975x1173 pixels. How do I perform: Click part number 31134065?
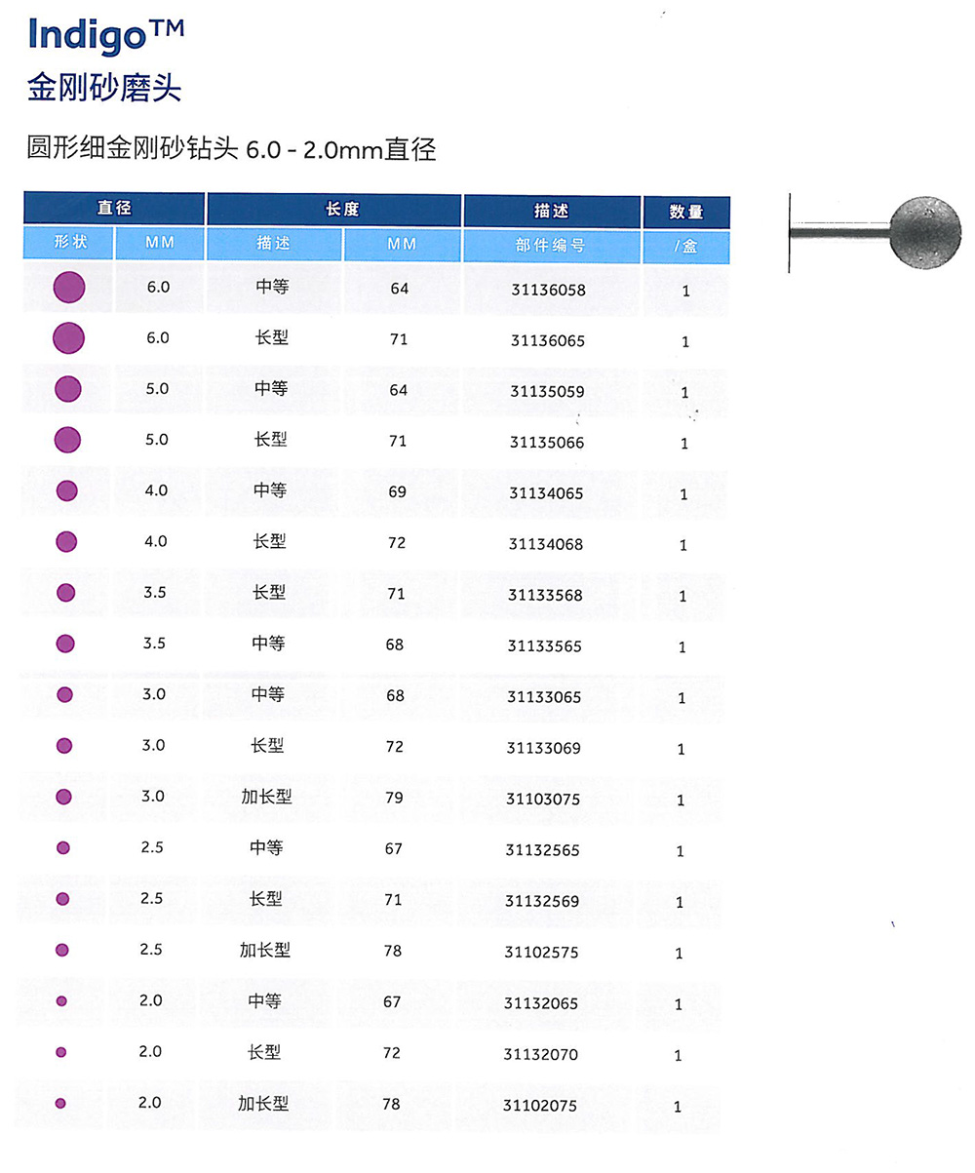546,493
